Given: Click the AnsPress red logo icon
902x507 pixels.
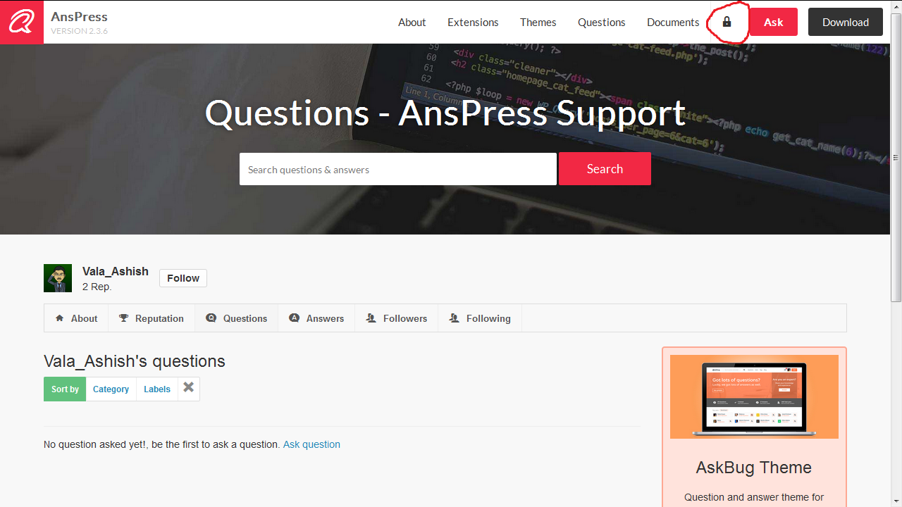Looking at the screenshot, I should click(22, 22).
